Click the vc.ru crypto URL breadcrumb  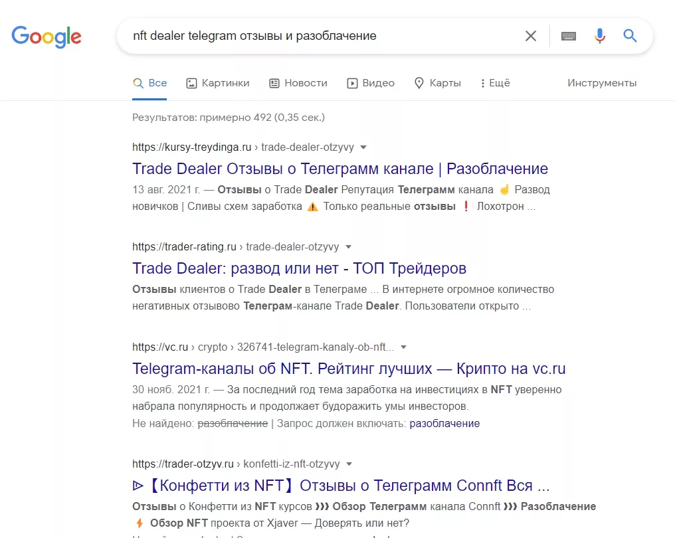[x=263, y=347]
